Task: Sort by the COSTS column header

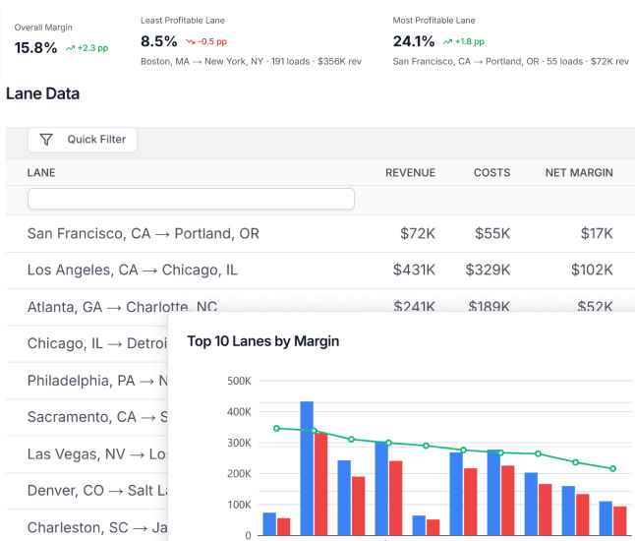Action: pyautogui.click(x=492, y=173)
